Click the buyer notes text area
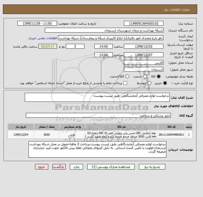Screen dimensions: 203x197 pos(97,149)
